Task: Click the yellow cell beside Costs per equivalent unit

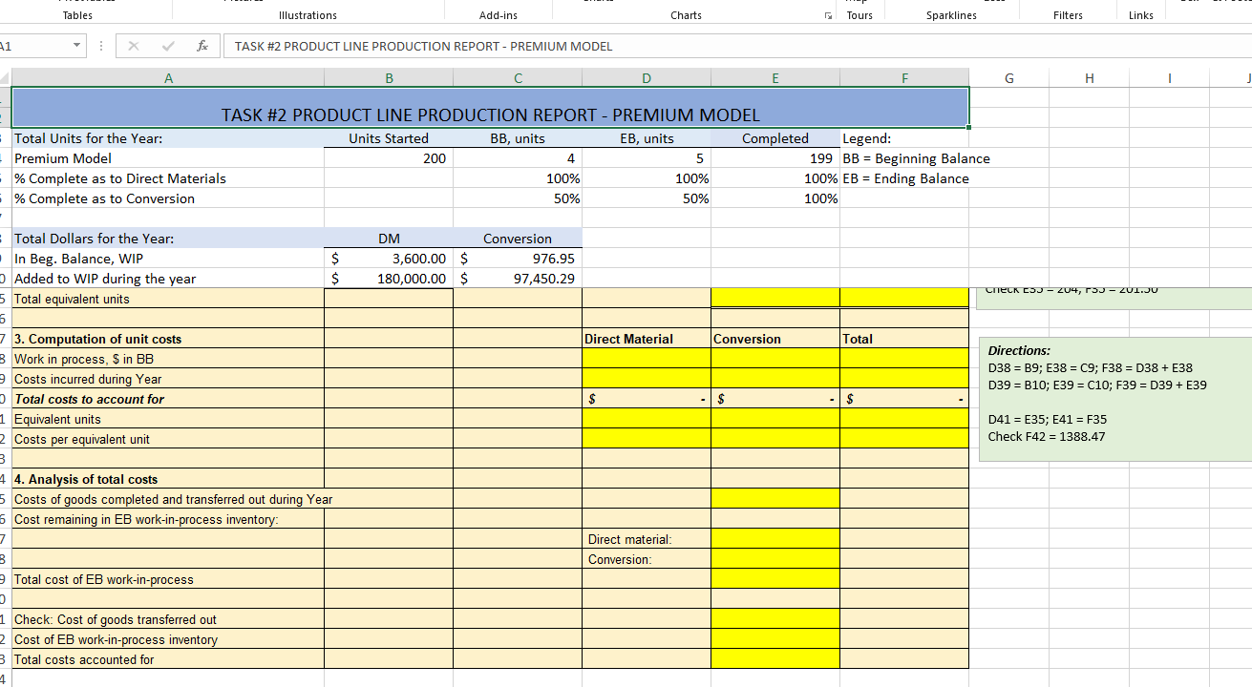Action: coord(646,439)
